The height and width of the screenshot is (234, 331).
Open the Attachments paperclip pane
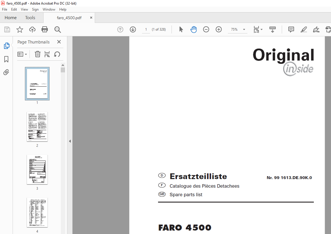click(x=6, y=72)
